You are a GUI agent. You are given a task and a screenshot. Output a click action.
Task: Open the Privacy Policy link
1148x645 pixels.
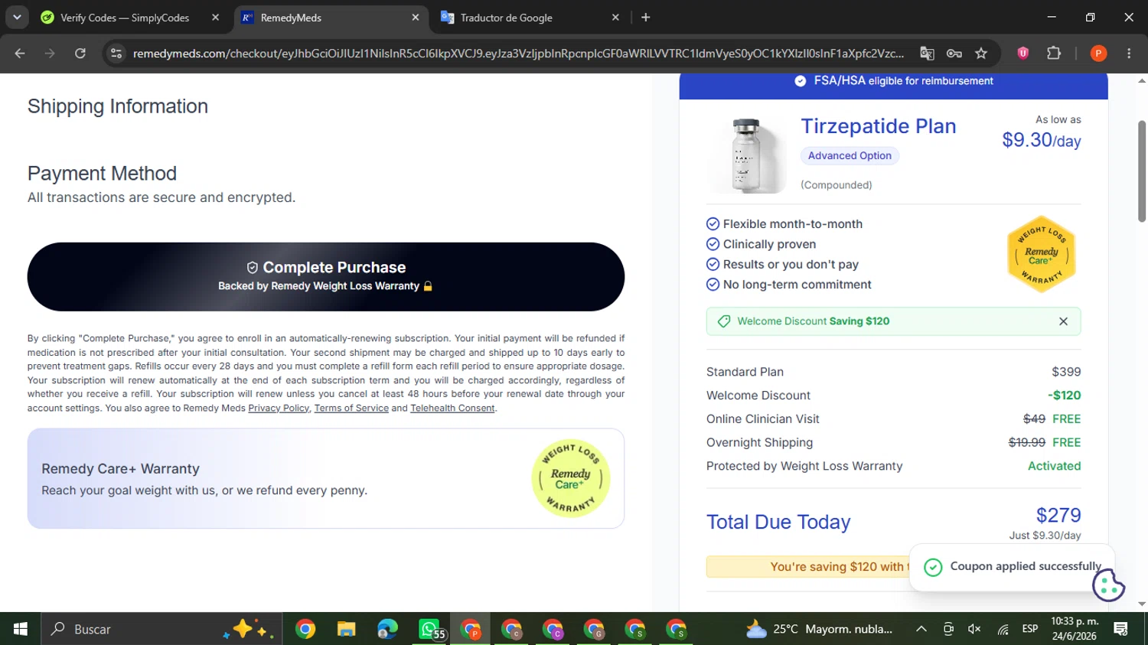coord(279,409)
